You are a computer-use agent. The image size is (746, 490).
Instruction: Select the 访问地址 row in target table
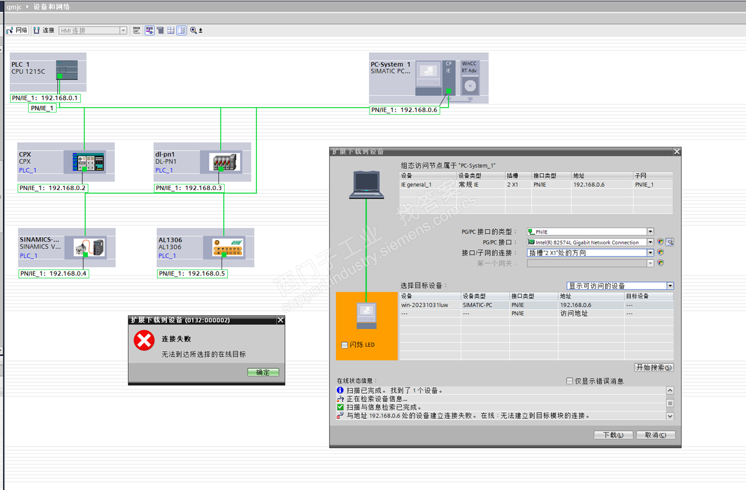(x=536, y=314)
